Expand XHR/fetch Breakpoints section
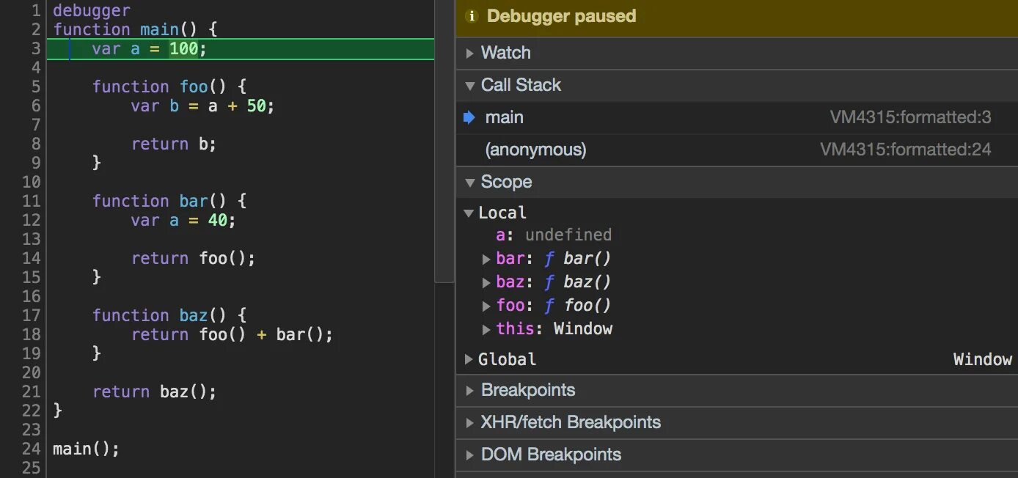The image size is (1018, 478). (x=470, y=422)
